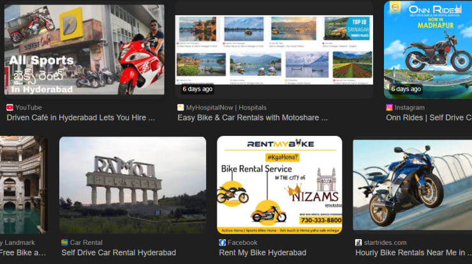472x264 pixels.
Task: Click the Car Rental source favicon
Action: tap(64, 242)
